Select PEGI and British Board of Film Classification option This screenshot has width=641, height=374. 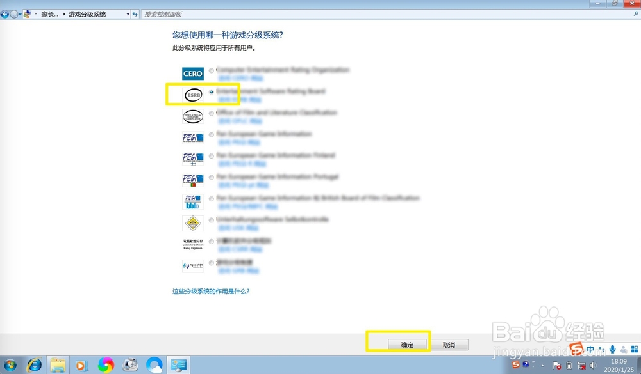212,199
